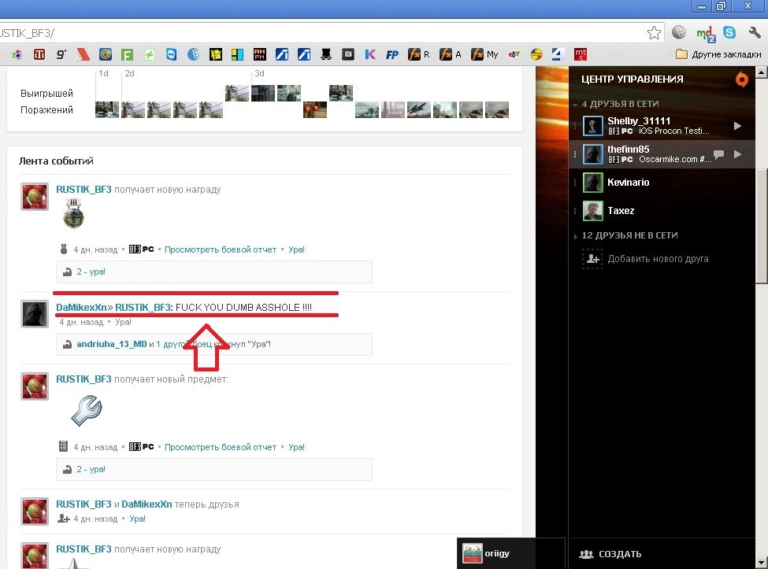The height and width of the screenshot is (569, 768).
Task: Click Shelby_31111's cobra avatar
Action: (x=592, y=126)
